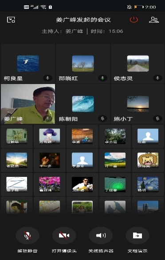Switch to picture-in-picture view icon

(x=11, y=20)
